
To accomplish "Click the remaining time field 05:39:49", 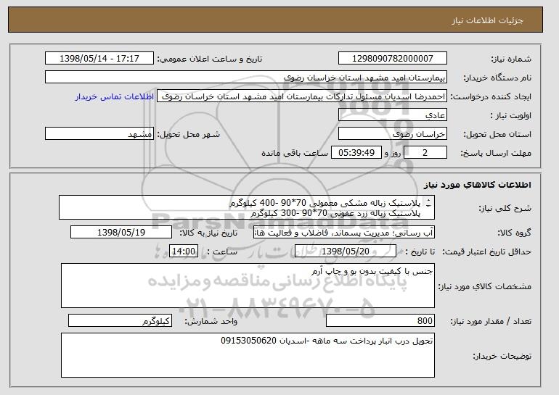I will click(x=356, y=153).
